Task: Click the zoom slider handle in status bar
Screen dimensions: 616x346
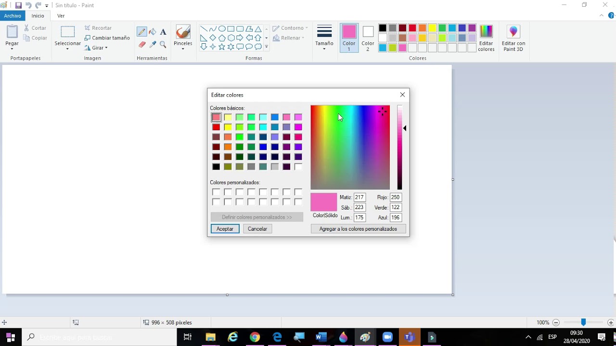Action: point(583,322)
